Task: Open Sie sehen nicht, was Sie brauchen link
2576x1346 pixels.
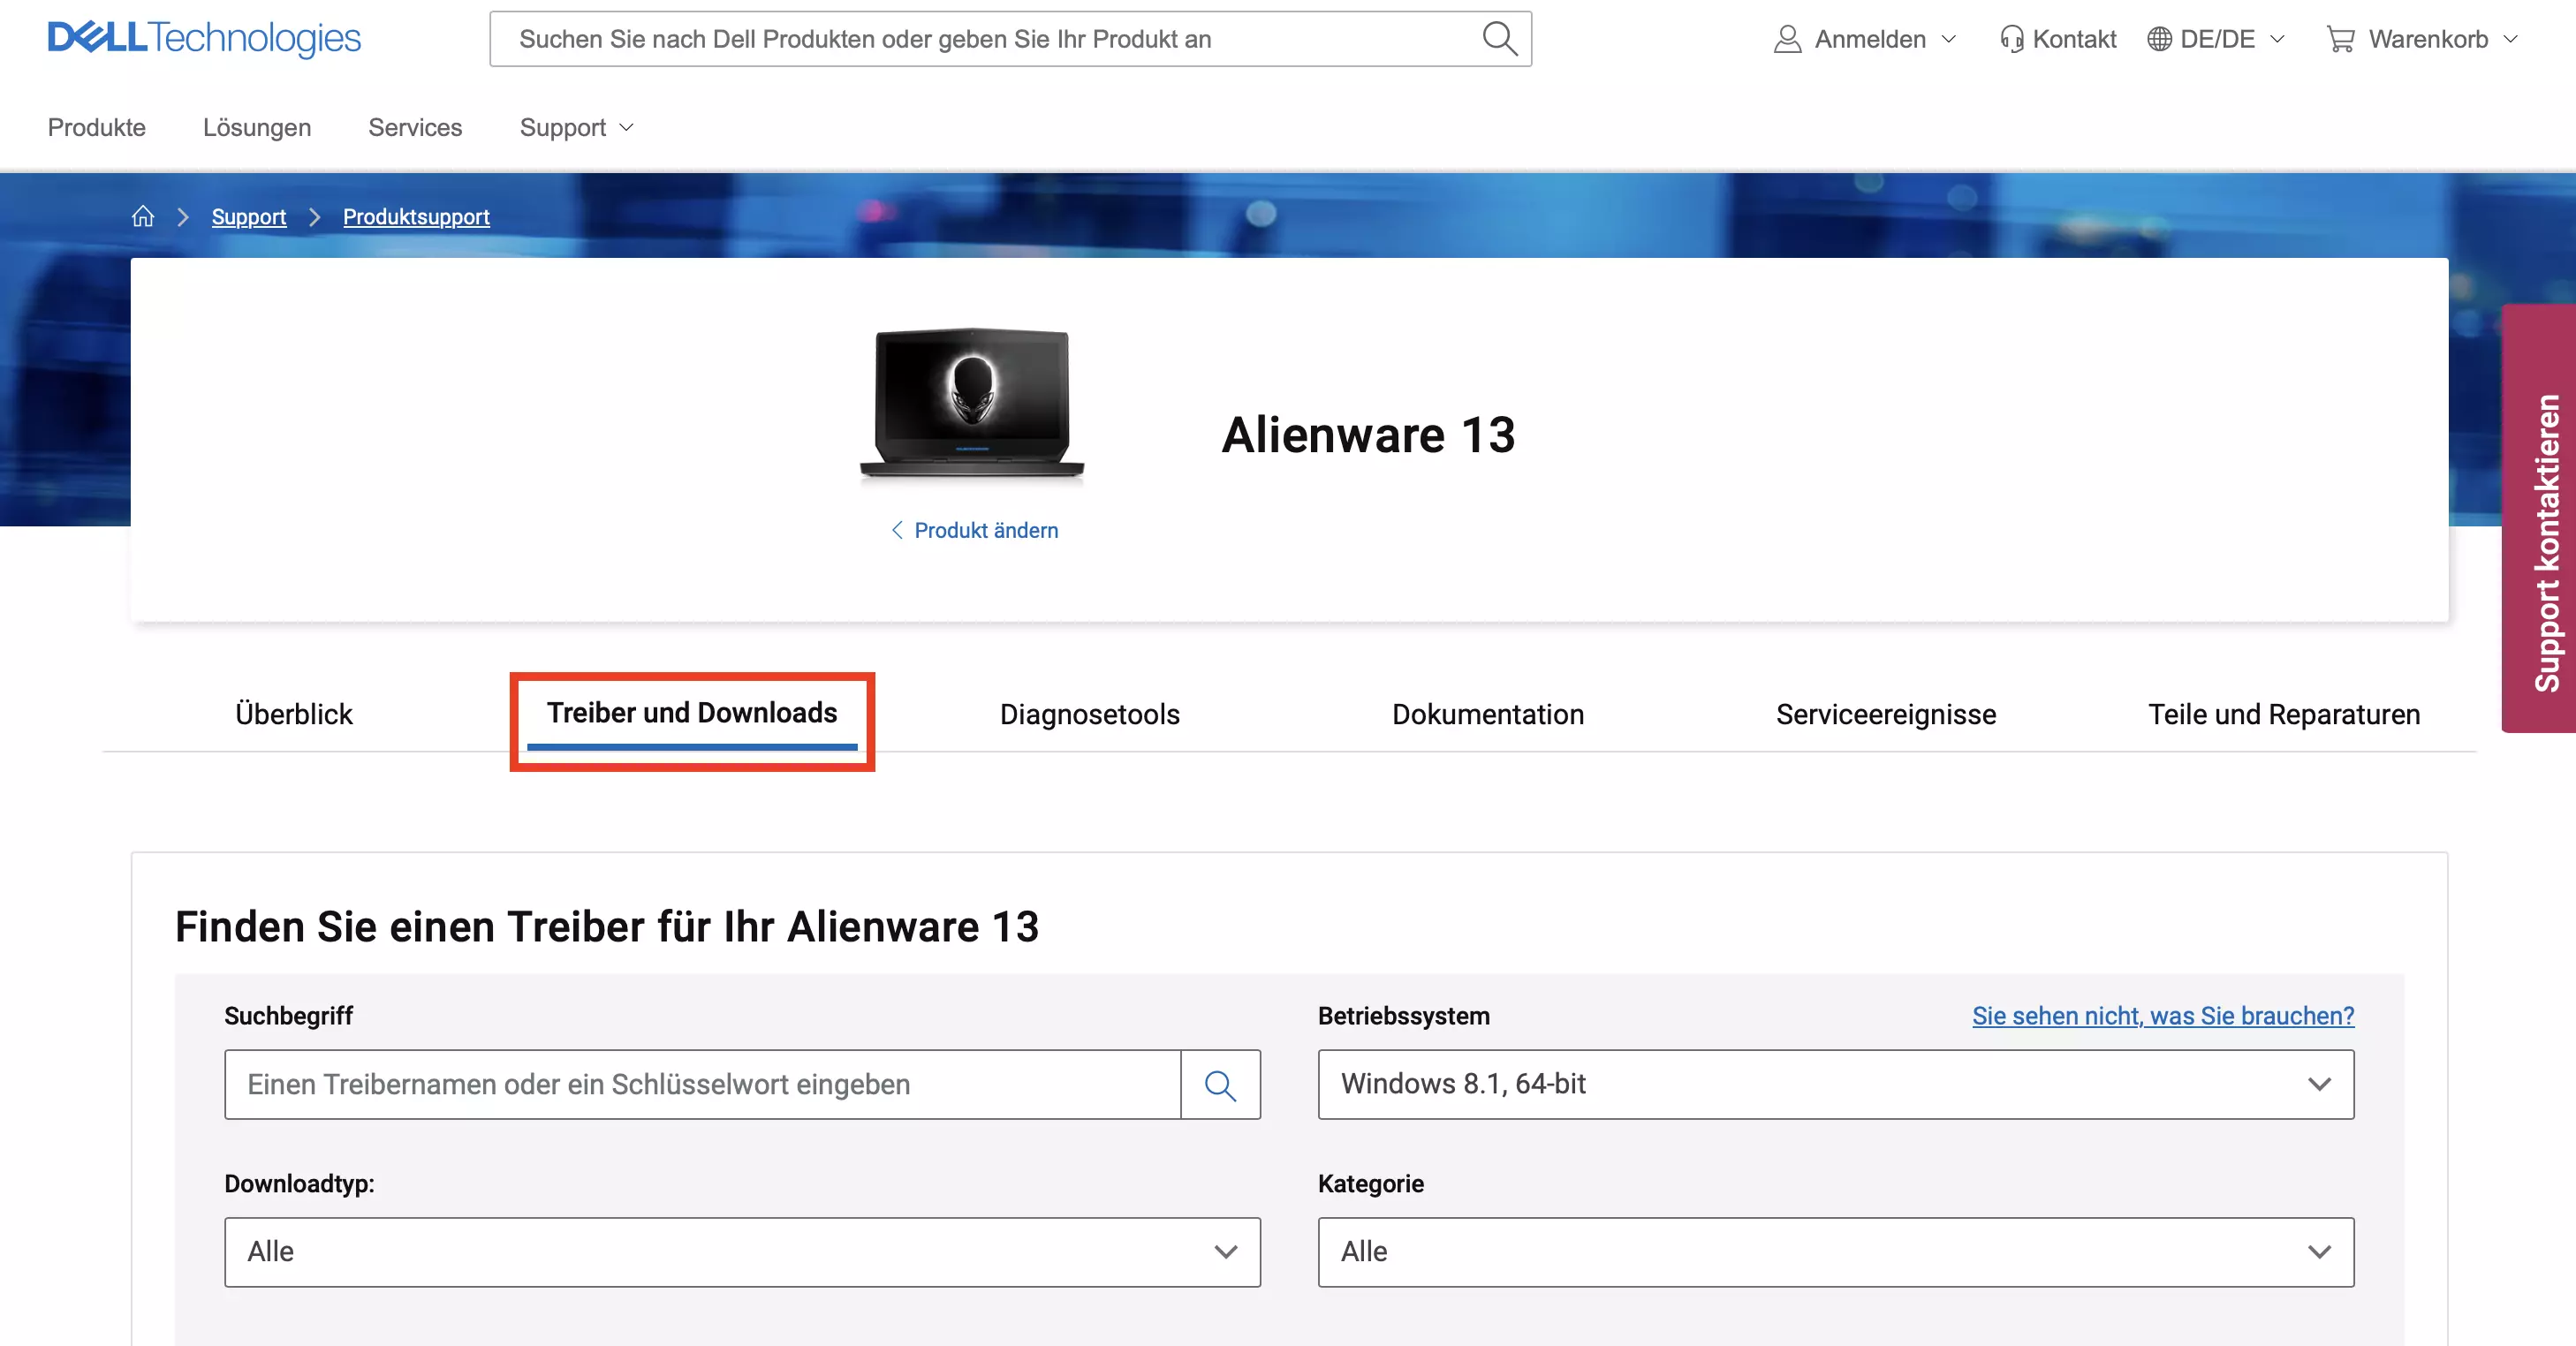Action: 2162,1016
